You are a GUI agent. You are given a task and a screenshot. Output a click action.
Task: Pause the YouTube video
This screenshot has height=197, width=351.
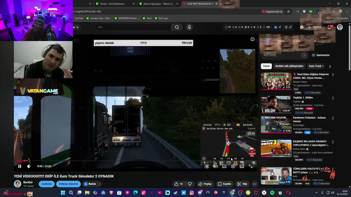[20, 166]
